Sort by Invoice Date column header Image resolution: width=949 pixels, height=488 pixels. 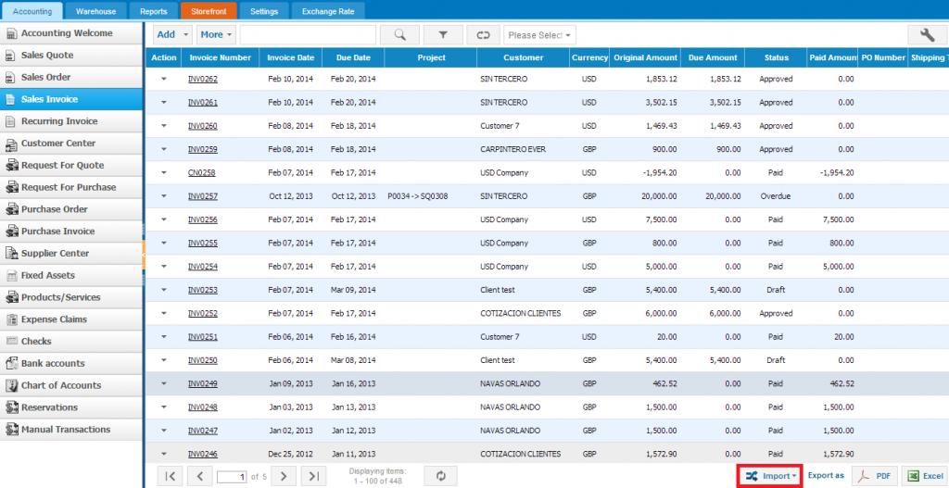pos(290,58)
